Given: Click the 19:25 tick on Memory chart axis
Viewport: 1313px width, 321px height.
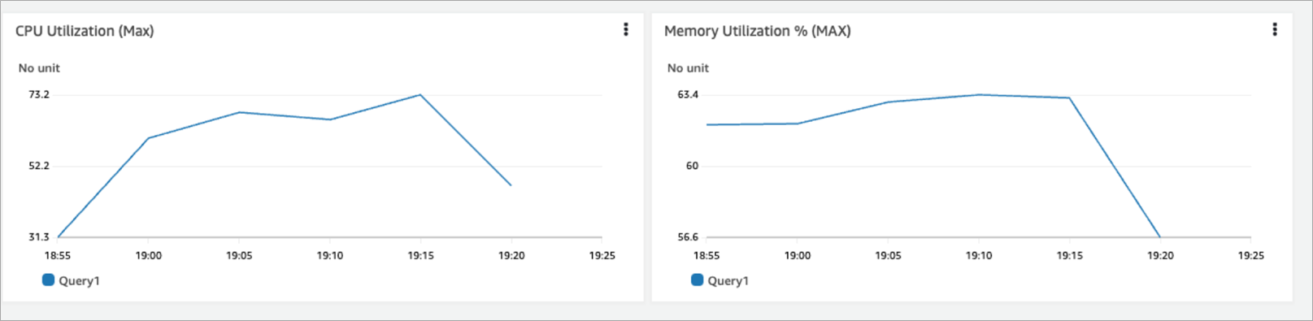Looking at the screenshot, I should coord(1250,255).
